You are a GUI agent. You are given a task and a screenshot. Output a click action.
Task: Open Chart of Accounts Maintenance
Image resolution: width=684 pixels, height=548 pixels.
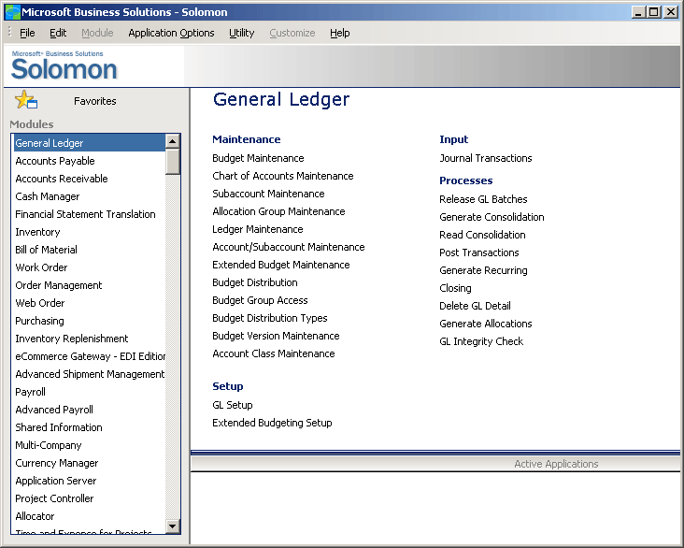pos(283,176)
